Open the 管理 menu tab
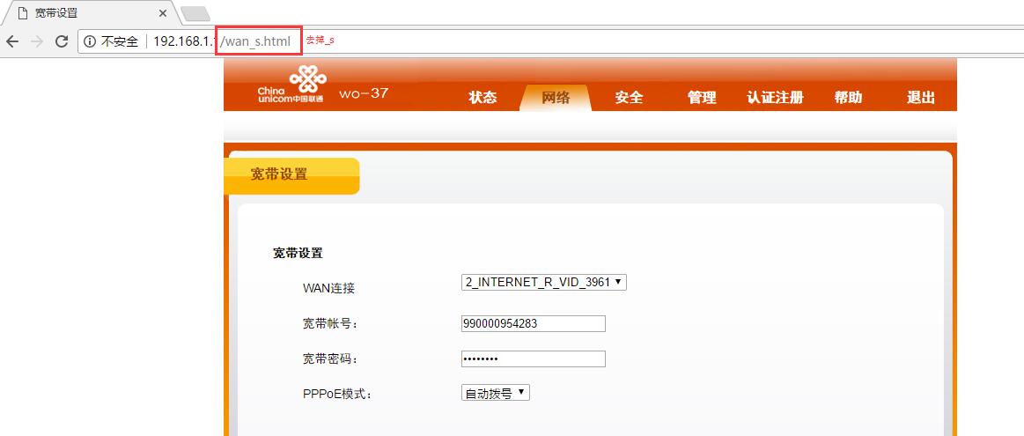The image size is (1024, 436). click(x=702, y=98)
